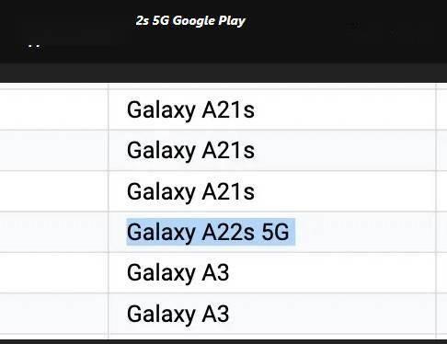The image size is (447, 344).
Task: Select the right-edge cell beside Galaxy A22s 5G
Action: (x=441, y=232)
